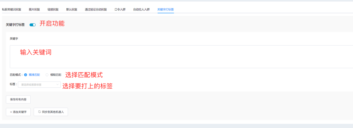
Task: Switch to the 默认回复 tab
Action: pos(72,9)
